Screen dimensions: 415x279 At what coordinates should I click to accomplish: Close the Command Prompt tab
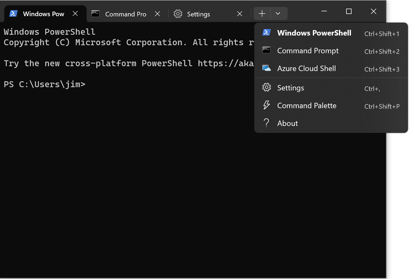tap(158, 14)
